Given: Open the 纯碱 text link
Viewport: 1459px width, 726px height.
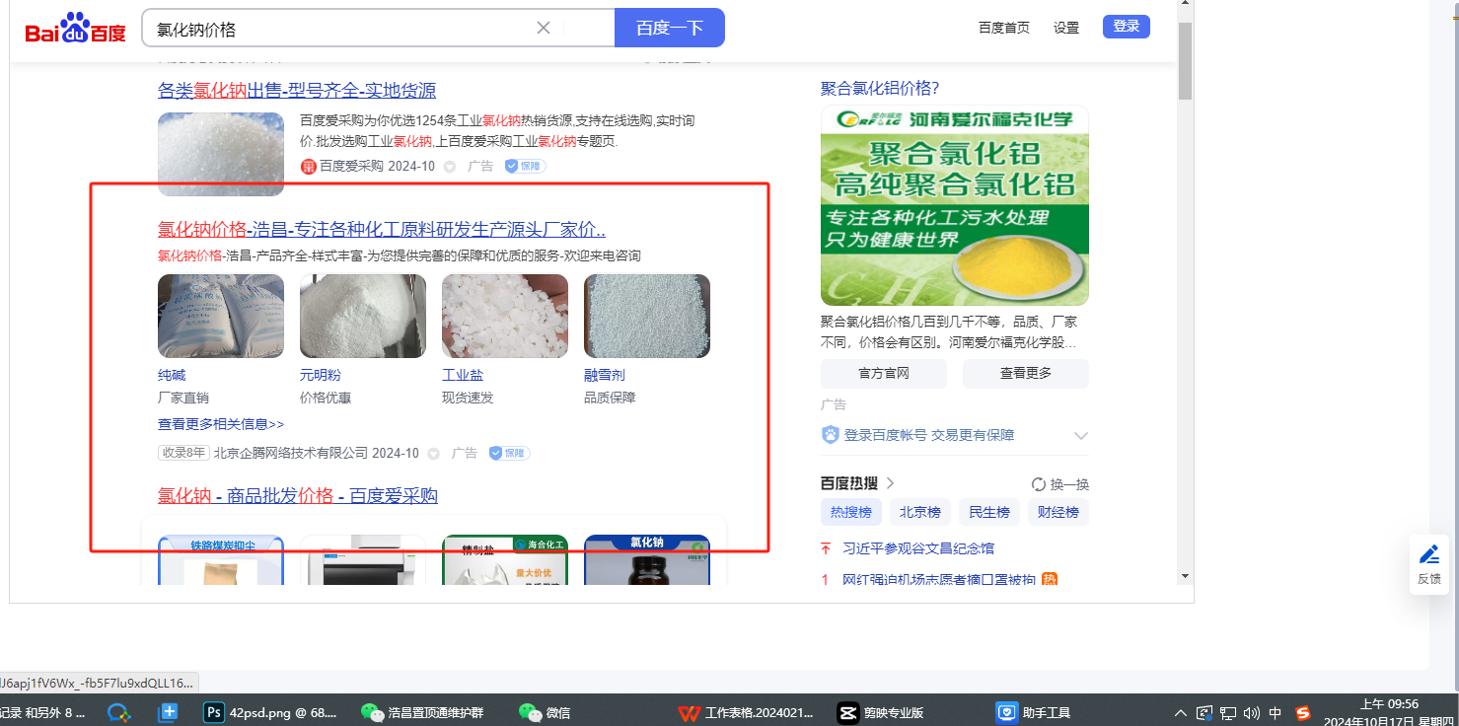Looking at the screenshot, I should (172, 375).
